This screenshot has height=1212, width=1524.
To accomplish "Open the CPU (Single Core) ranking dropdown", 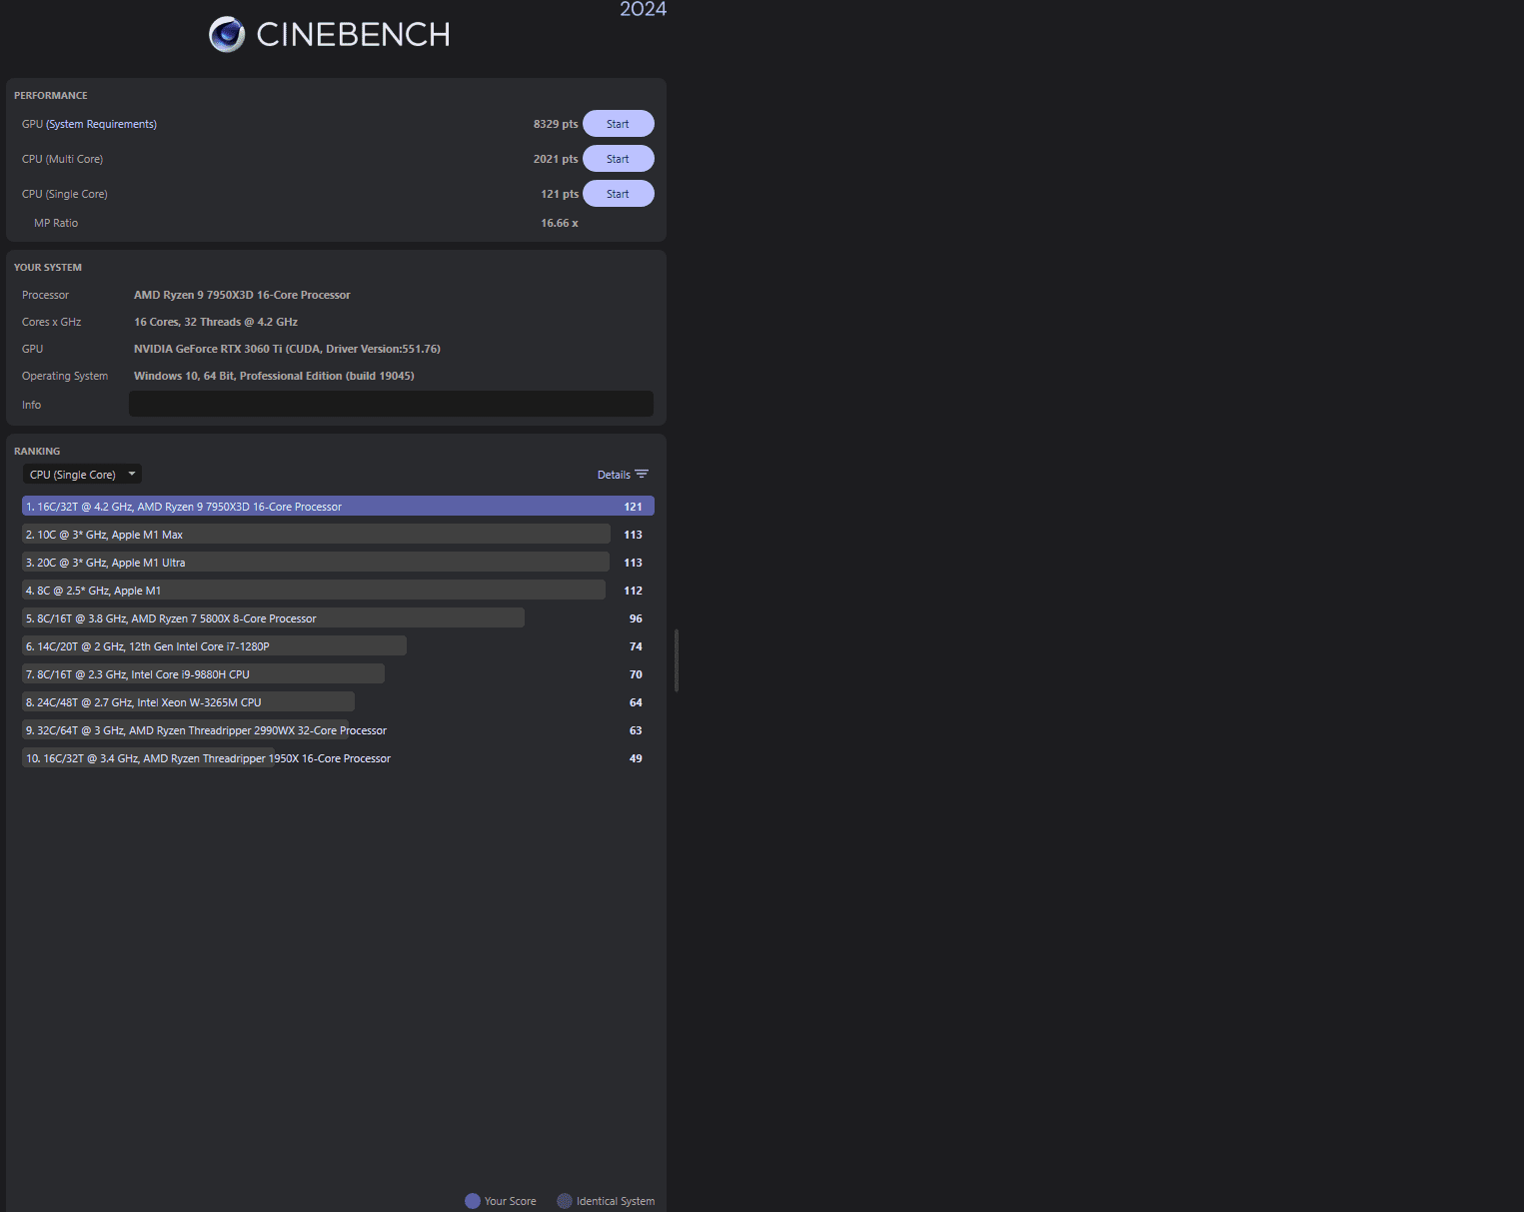I will click(82, 475).
